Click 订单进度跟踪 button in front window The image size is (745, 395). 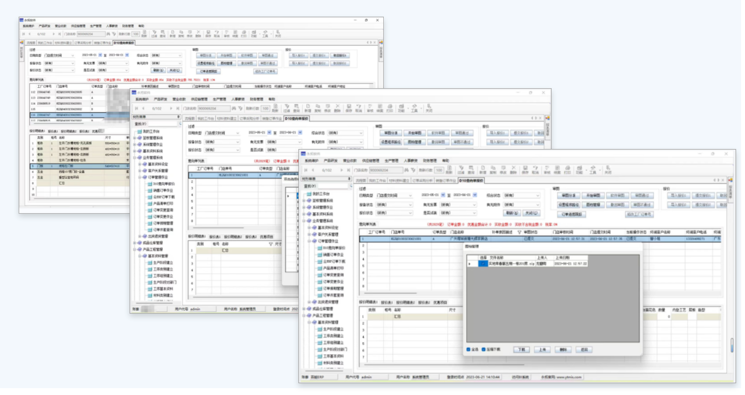(571, 214)
